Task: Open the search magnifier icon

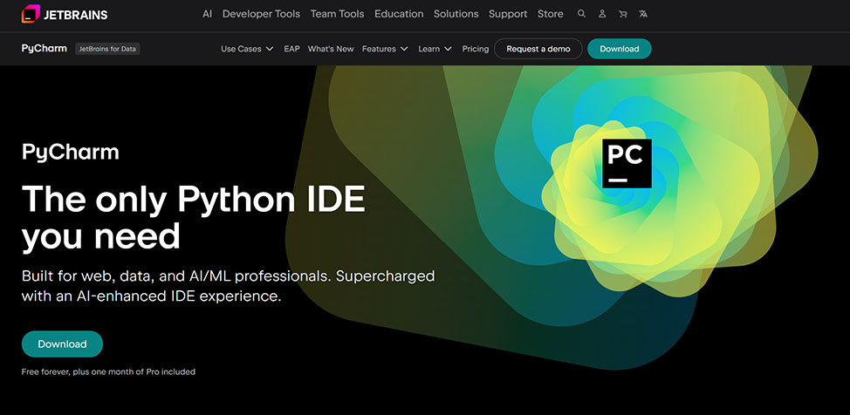Action: [x=581, y=14]
